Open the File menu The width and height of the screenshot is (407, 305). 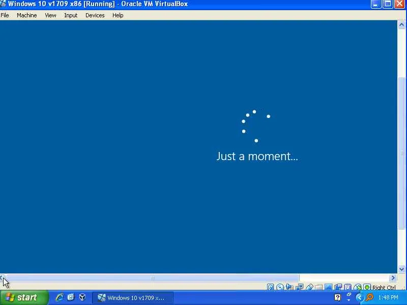(5, 15)
